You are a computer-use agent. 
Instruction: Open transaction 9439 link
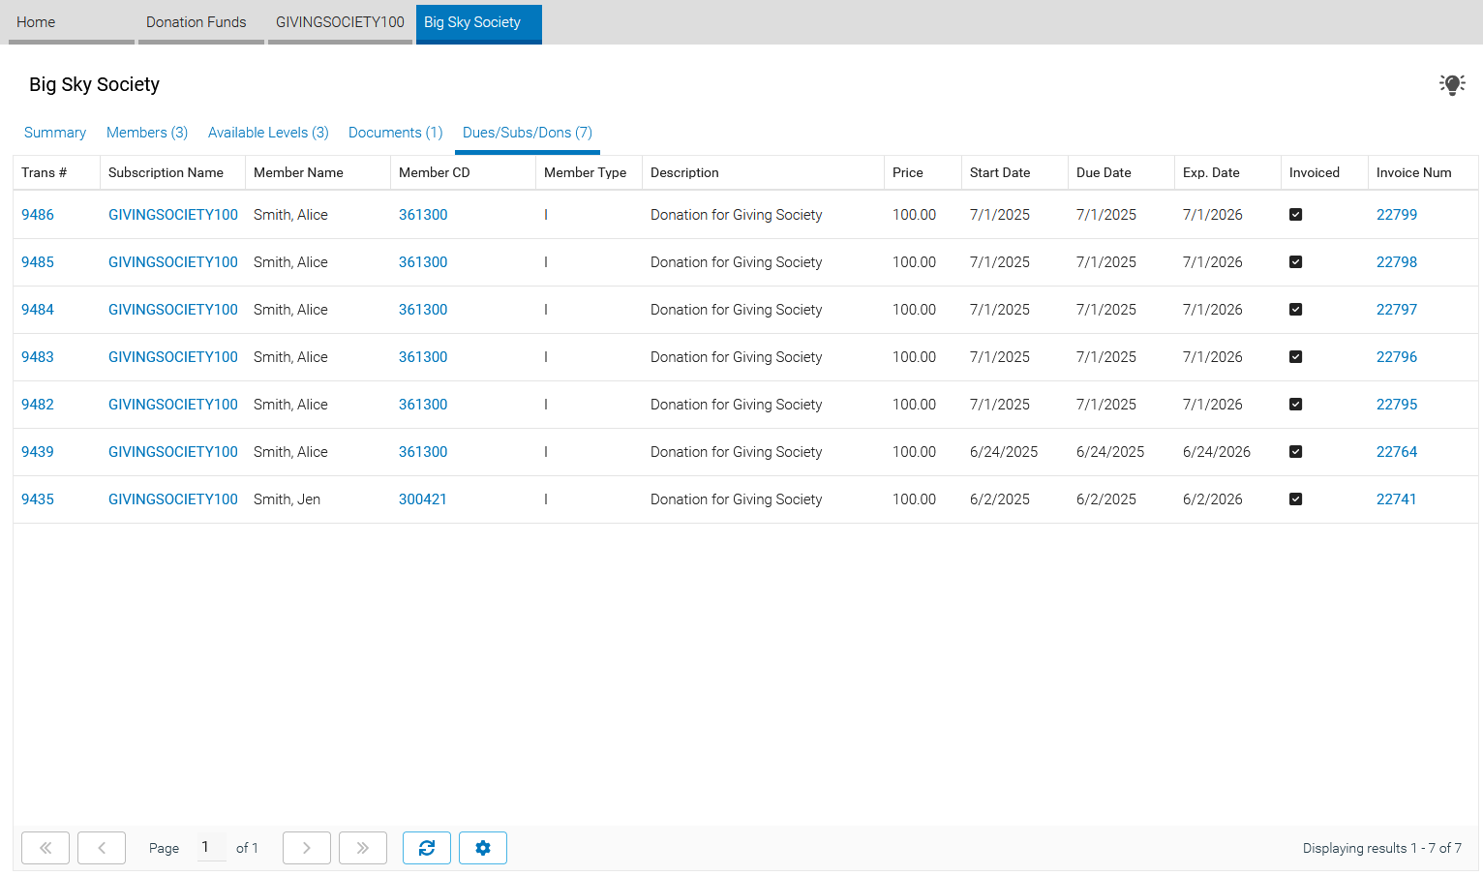tap(38, 452)
